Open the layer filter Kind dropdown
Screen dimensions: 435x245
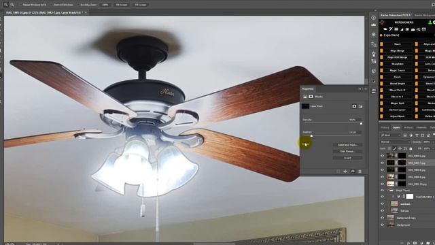(x=391, y=135)
